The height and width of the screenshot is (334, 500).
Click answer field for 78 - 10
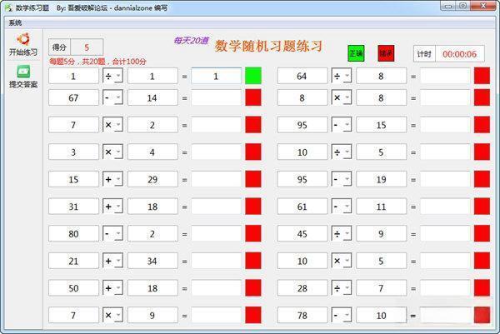[445, 315]
